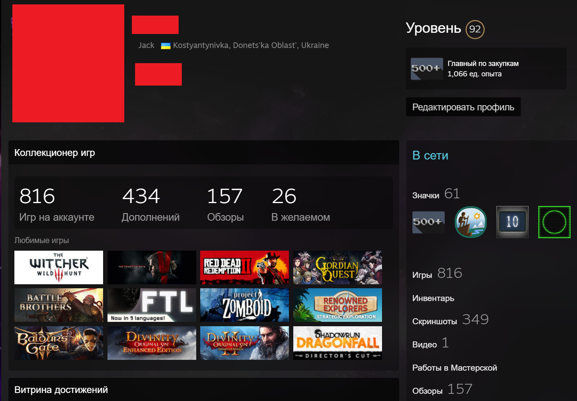
Task: Open Работы в Мастерской link
Action: [x=455, y=368]
